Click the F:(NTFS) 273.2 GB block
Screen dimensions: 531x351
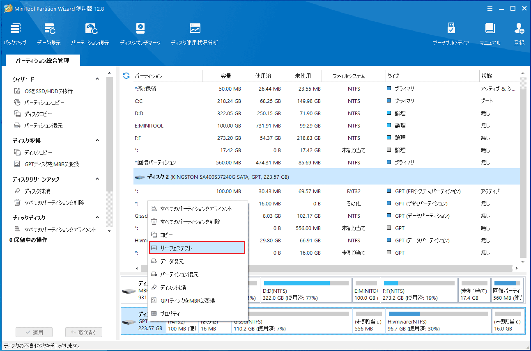click(419, 290)
